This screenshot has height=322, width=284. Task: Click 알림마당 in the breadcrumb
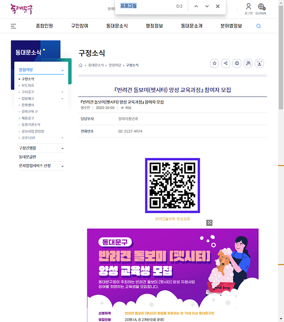(x=115, y=65)
